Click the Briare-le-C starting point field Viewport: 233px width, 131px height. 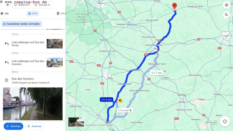pos(23,5)
